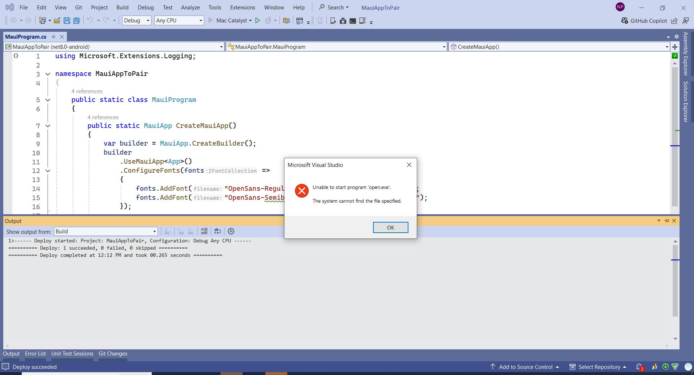Toggle auto-hide pin on Output panel
This screenshot has width=694, height=375.
(667, 220)
